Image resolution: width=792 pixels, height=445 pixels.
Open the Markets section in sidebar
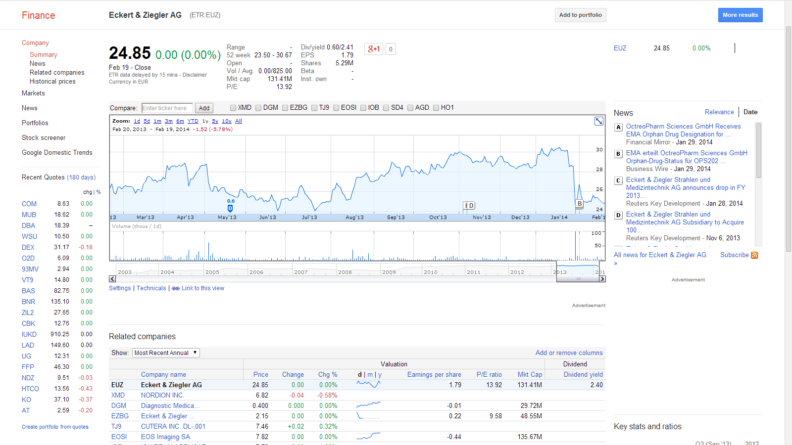[33, 93]
